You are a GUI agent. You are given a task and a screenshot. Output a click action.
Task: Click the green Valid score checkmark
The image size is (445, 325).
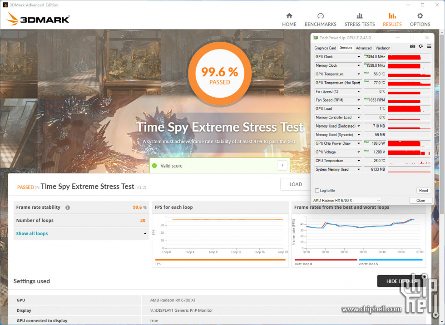point(154,166)
